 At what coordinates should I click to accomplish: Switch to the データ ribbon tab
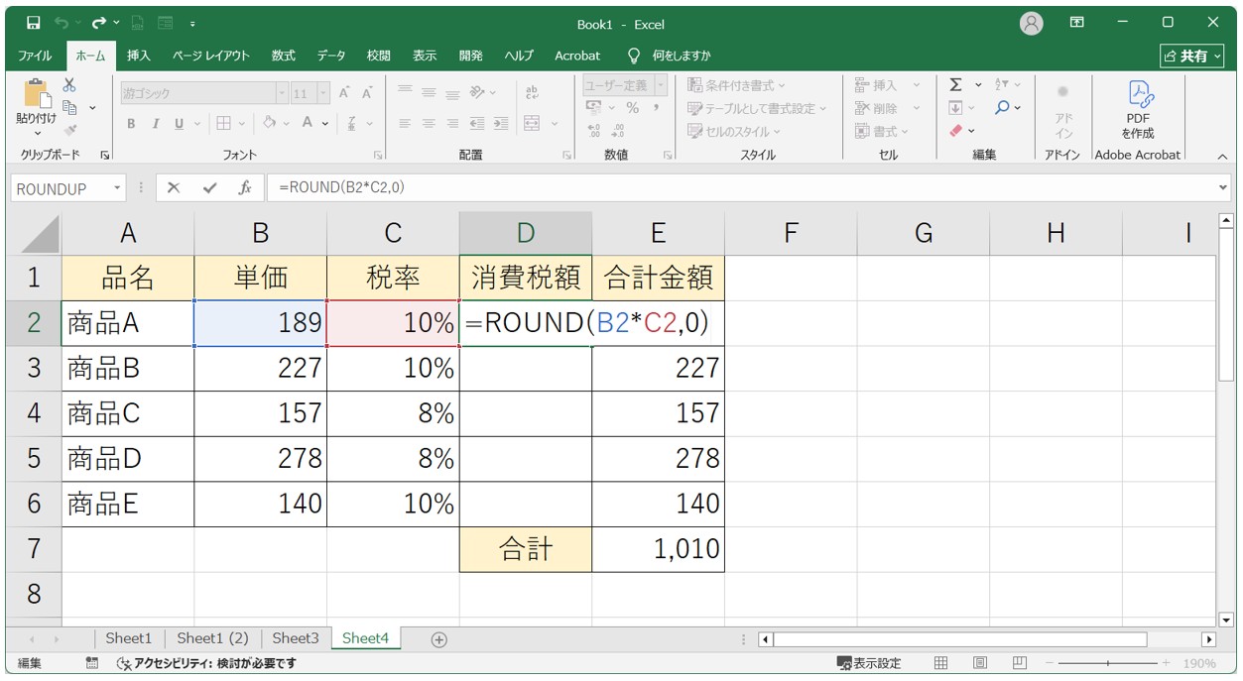(330, 56)
